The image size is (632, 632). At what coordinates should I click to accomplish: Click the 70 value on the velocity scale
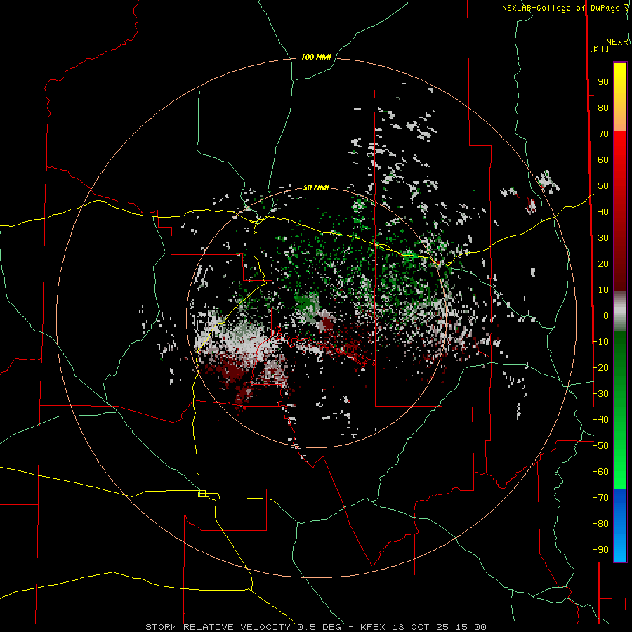coord(603,134)
